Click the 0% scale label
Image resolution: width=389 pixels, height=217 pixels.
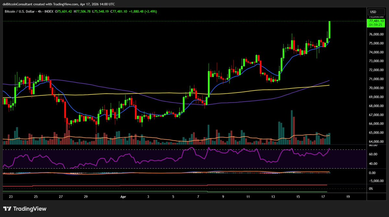[371, 189]
